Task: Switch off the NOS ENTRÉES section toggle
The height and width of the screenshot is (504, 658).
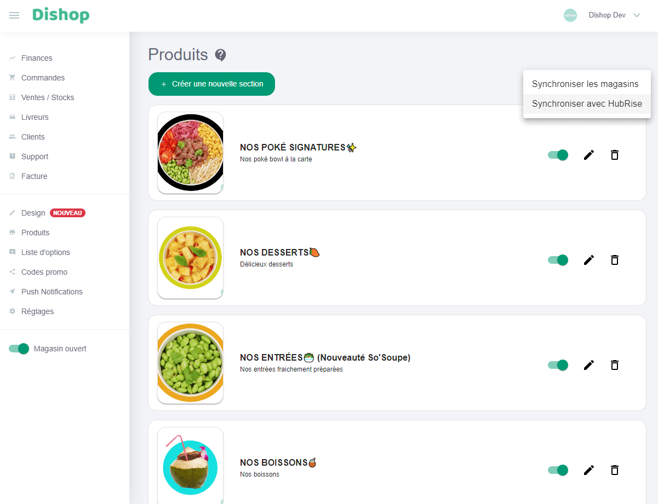Action: click(558, 365)
